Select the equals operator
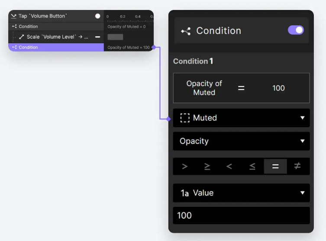 click(x=275, y=167)
